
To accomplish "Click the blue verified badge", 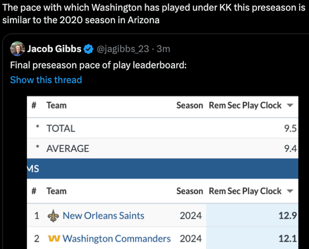I will pos(88,49).
